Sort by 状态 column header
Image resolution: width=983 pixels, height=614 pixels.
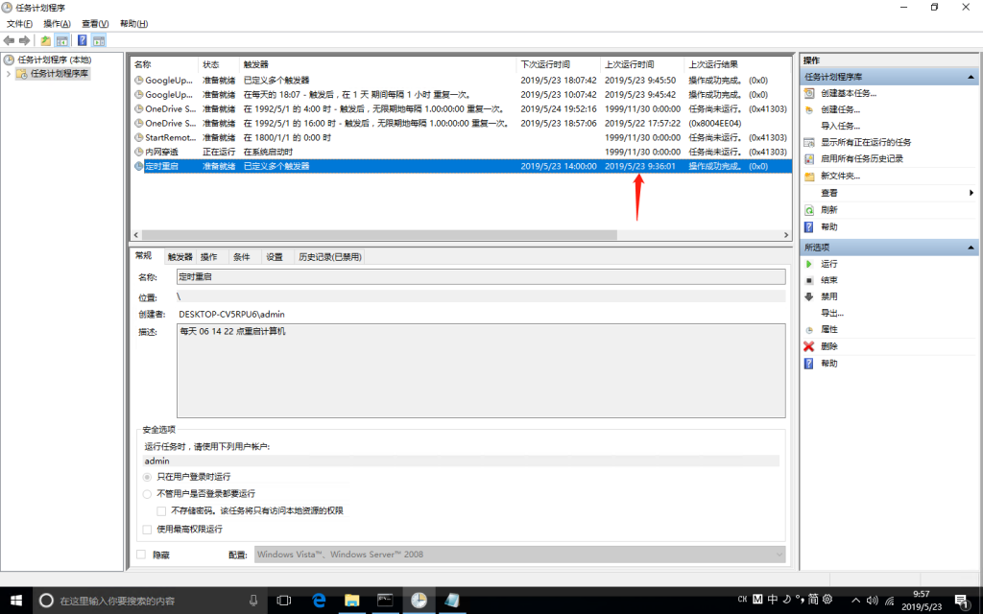coord(219,64)
